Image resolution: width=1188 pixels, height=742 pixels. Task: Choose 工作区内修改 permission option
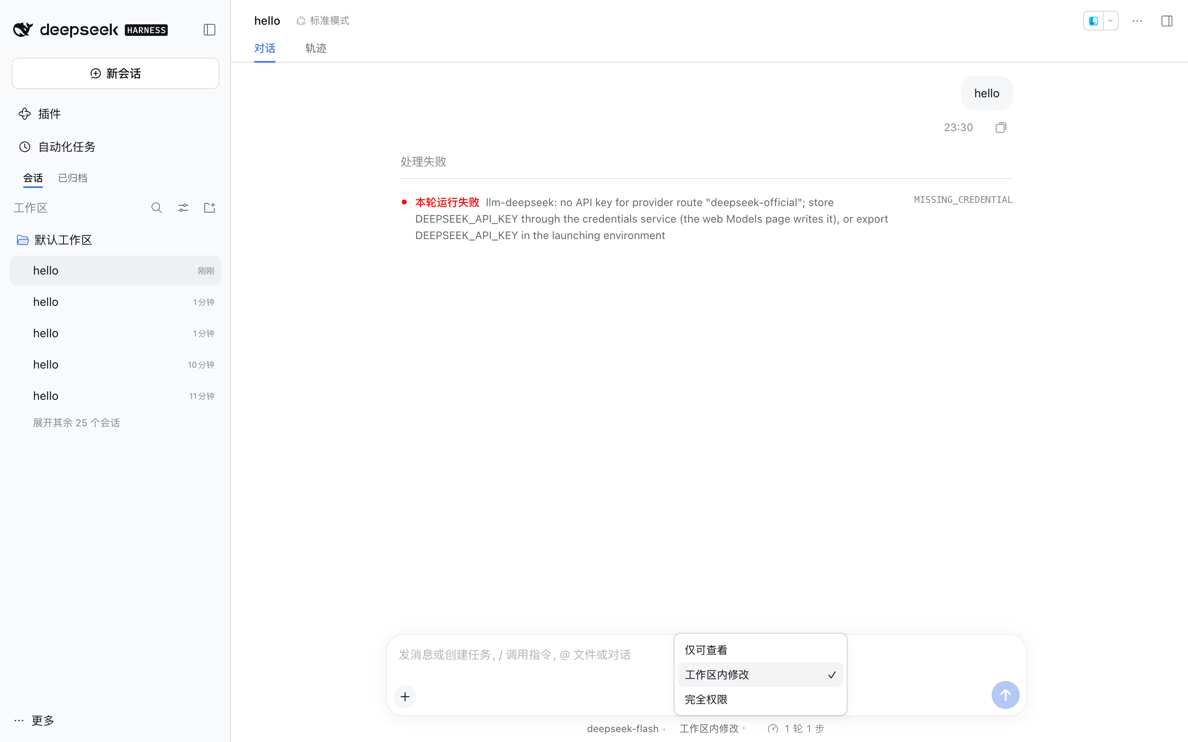760,675
